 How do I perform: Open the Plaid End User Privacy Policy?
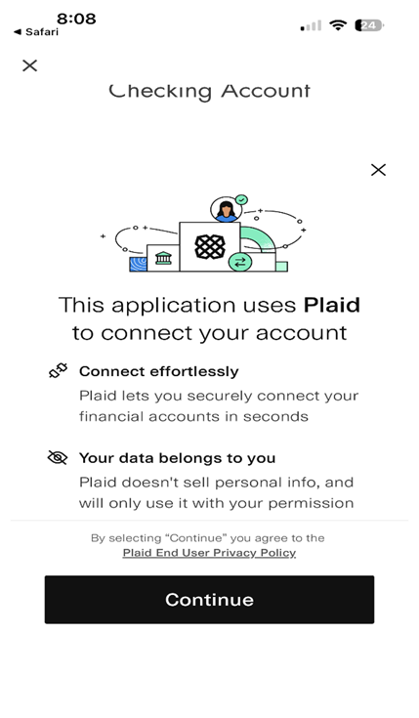click(x=209, y=553)
